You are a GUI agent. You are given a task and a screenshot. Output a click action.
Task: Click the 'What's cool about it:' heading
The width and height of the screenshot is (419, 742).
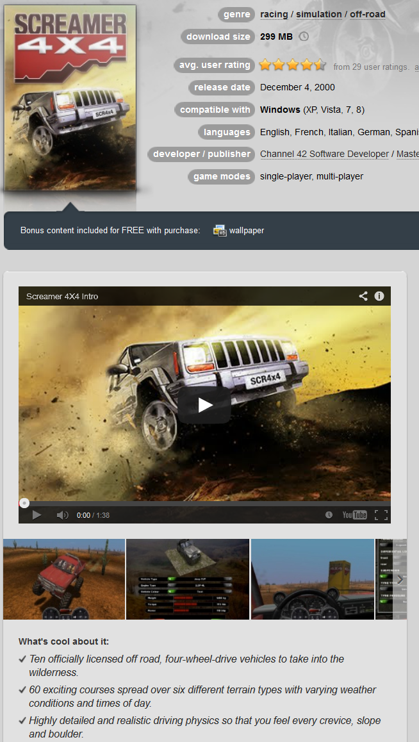pyautogui.click(x=63, y=641)
